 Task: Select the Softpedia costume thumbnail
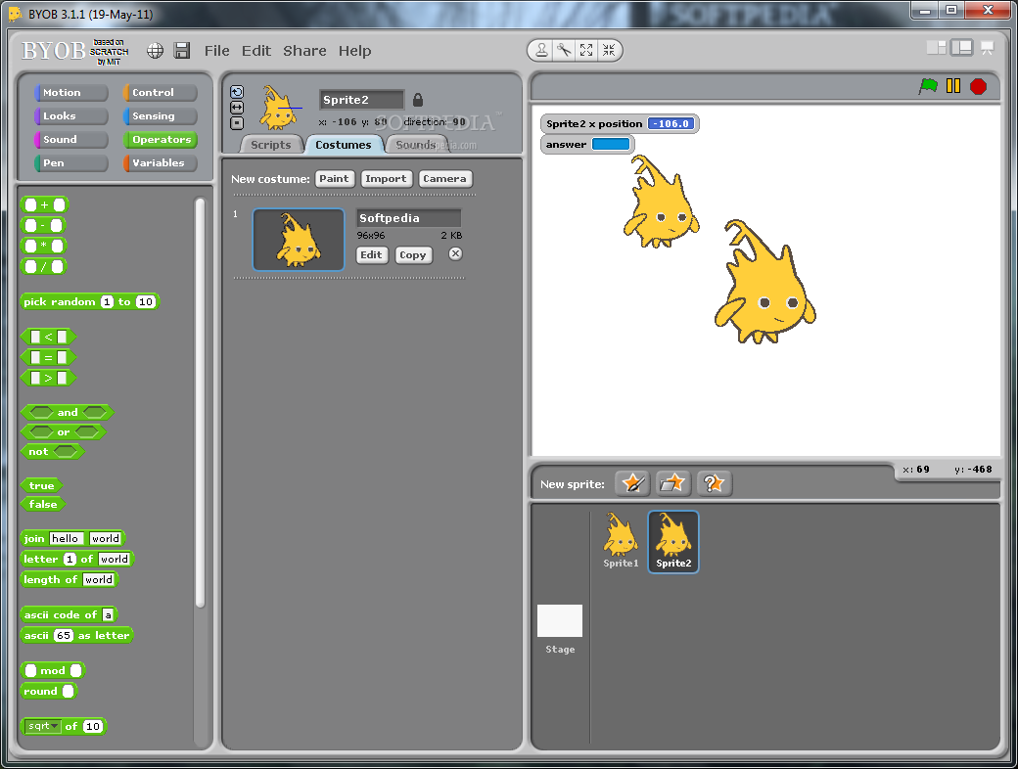pyautogui.click(x=298, y=239)
